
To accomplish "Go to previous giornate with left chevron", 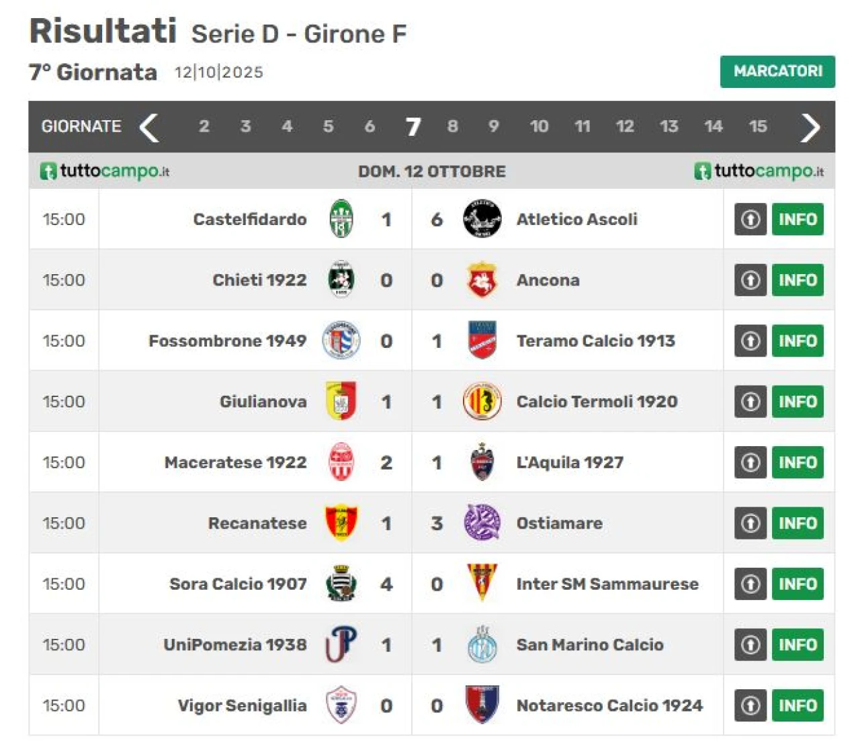I will point(149,127).
